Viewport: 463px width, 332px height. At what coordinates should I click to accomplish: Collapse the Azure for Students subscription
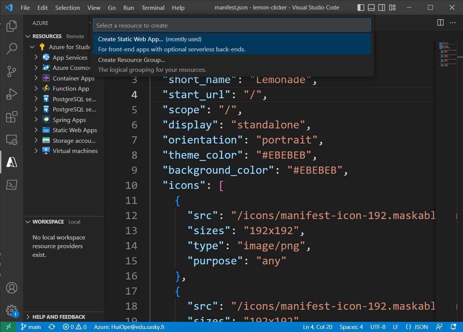32,47
